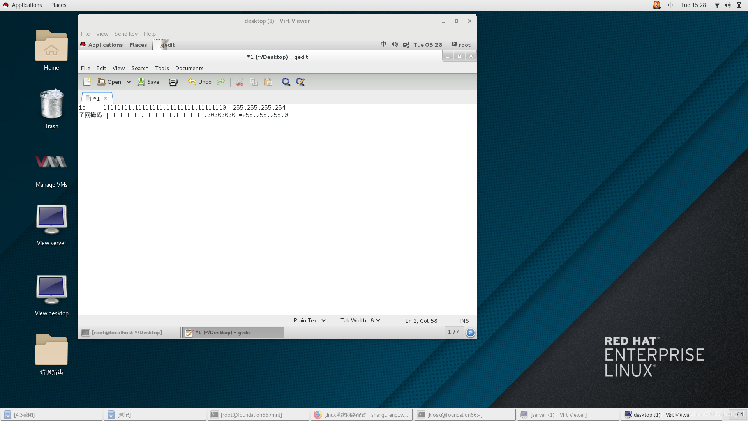Open Find and Replace icon
Screen dimensions: 748x421
pos(300,82)
